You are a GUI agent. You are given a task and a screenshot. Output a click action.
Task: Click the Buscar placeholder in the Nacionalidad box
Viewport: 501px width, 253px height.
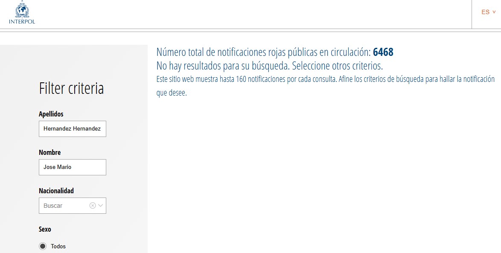click(x=53, y=206)
